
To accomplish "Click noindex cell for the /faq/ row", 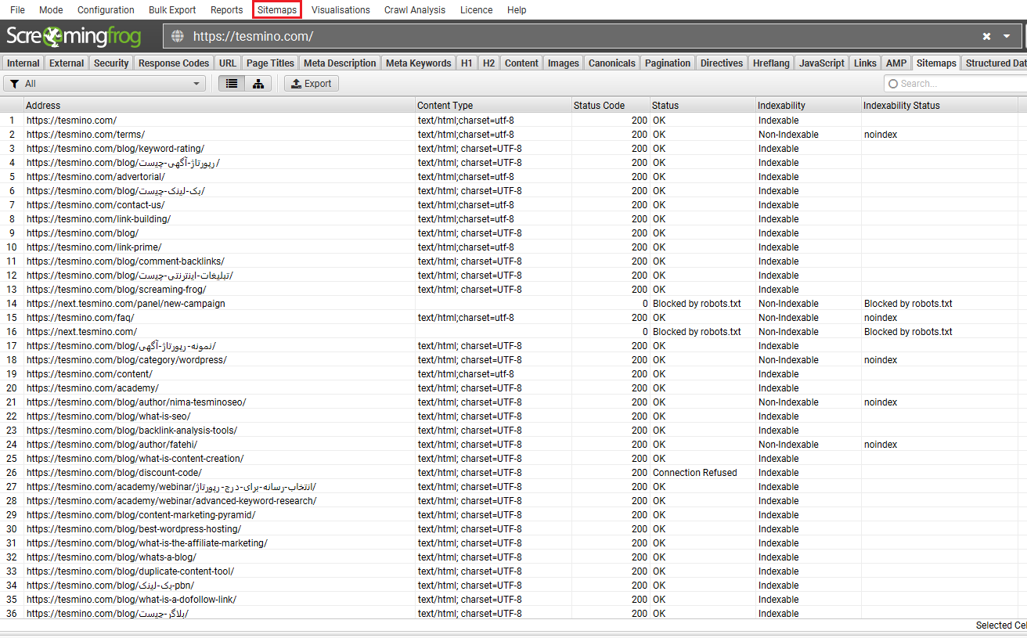I will [x=881, y=318].
